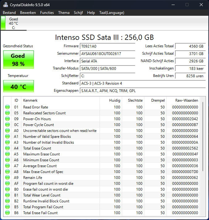
Task: Select the Total Wear Level Count text
Action: coord(42,195)
